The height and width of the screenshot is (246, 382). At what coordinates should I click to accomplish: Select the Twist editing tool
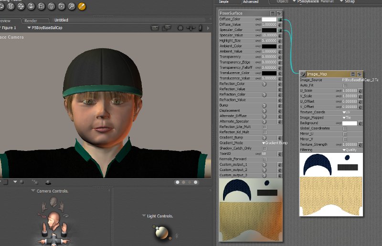pos(11,7)
